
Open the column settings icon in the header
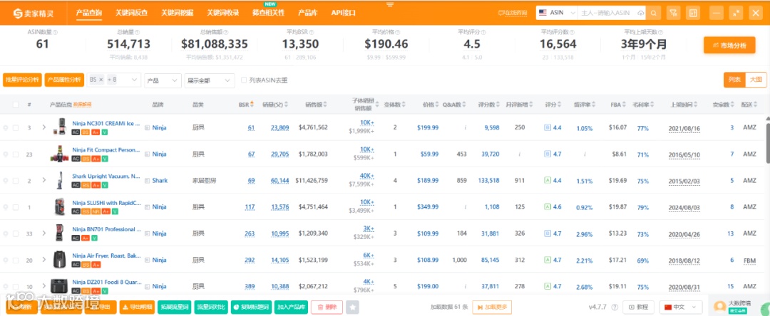coord(694,13)
